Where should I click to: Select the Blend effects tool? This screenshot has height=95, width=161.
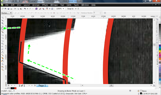(x=2, y=58)
